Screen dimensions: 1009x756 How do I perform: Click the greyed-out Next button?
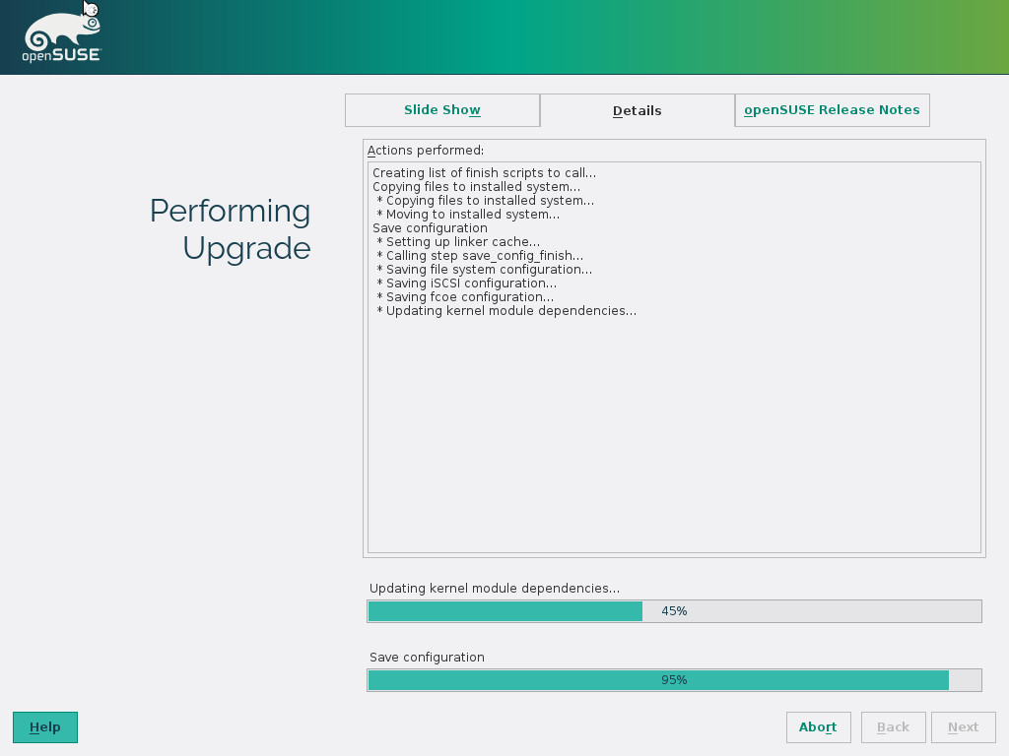pos(963,727)
